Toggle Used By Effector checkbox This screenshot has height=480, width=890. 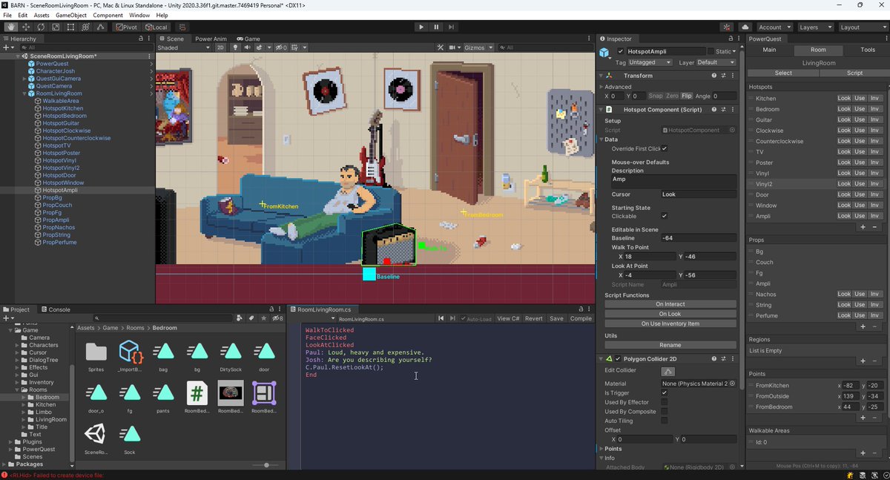(x=665, y=402)
